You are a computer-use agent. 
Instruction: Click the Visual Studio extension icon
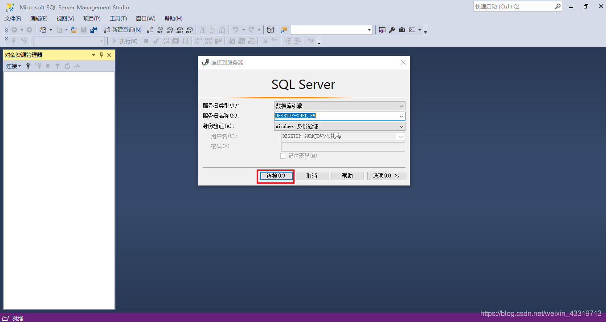click(382, 30)
